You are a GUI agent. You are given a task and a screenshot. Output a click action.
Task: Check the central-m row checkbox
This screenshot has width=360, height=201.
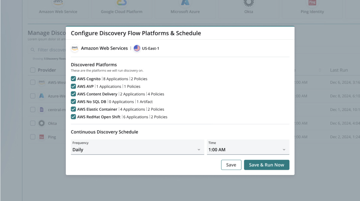[x=33, y=109]
